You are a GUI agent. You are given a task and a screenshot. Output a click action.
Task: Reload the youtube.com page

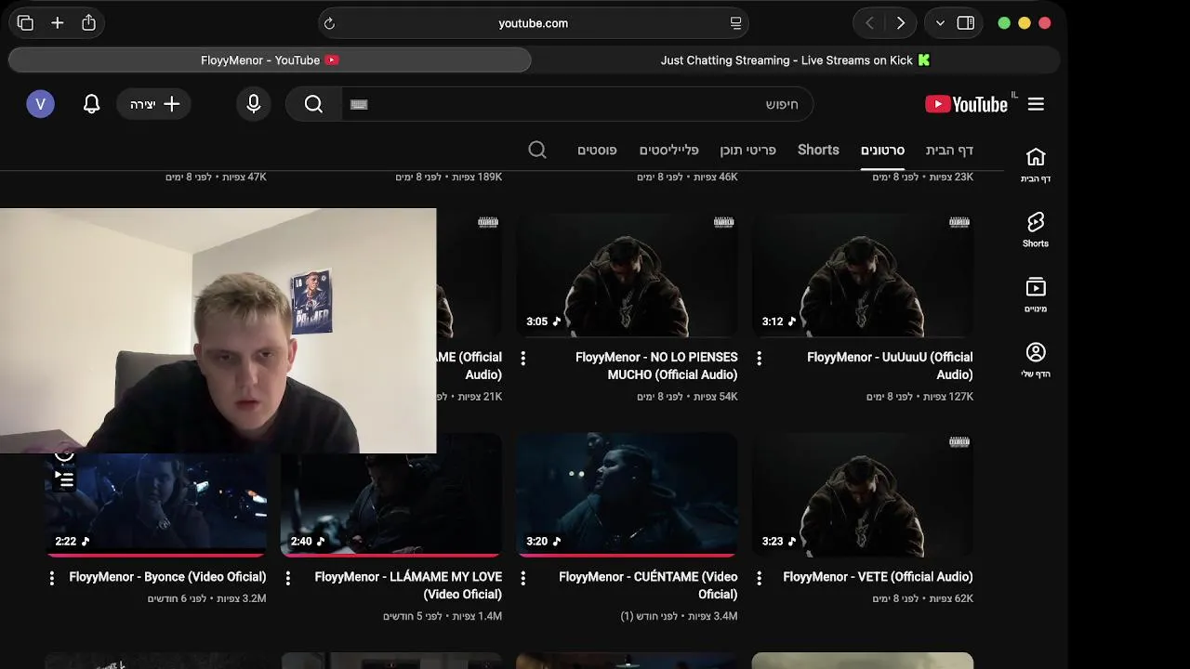click(329, 23)
